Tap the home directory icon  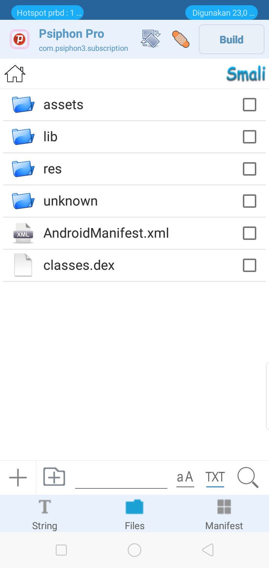pos(15,74)
